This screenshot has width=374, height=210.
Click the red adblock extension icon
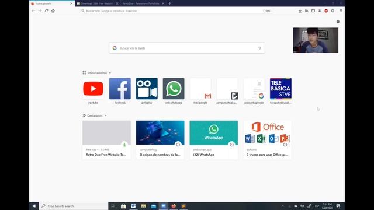pyautogui.click(x=326, y=11)
